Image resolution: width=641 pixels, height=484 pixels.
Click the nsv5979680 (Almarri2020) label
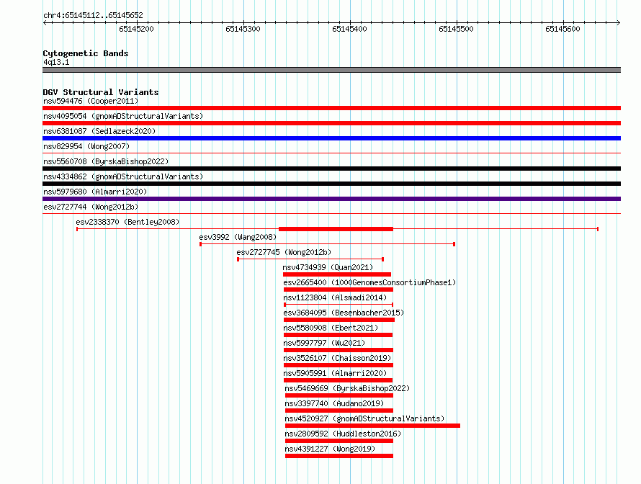[x=95, y=192]
